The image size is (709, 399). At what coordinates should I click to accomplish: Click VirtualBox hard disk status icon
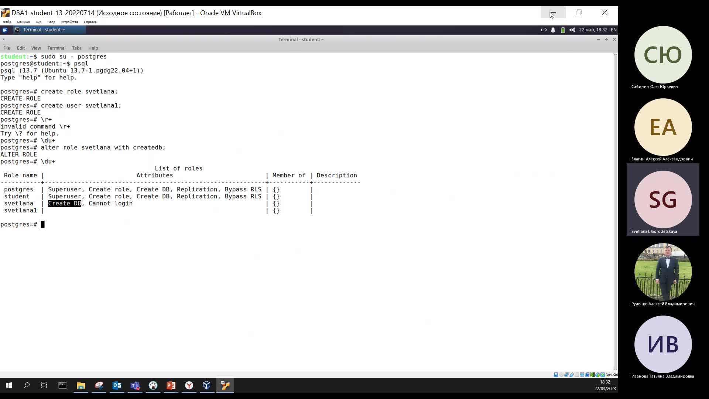[x=556, y=375]
